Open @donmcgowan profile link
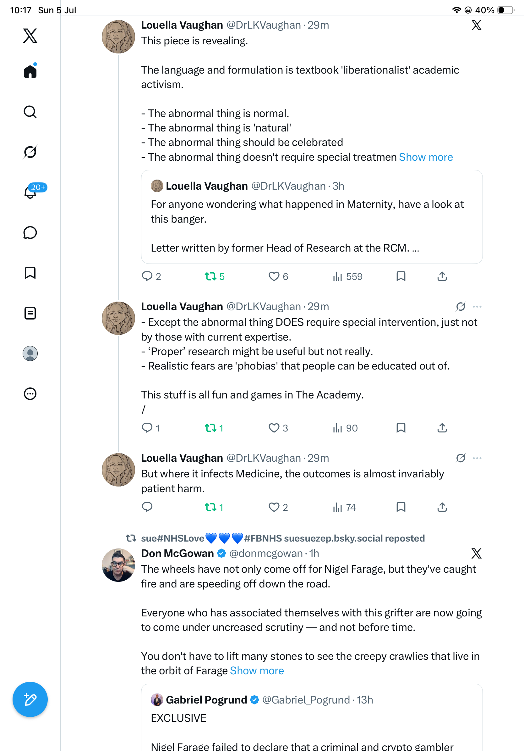The image size is (524, 751). point(266,553)
